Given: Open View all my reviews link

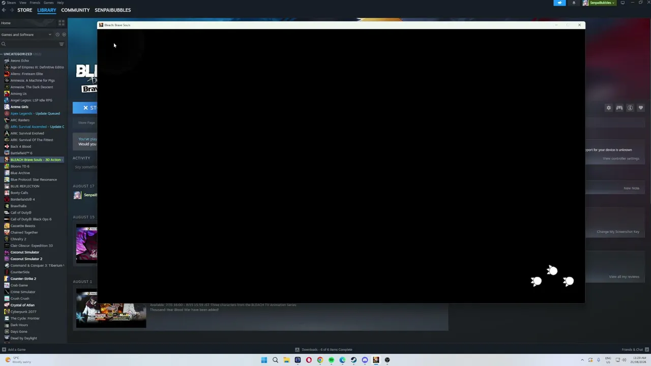Looking at the screenshot, I should 624,277.
